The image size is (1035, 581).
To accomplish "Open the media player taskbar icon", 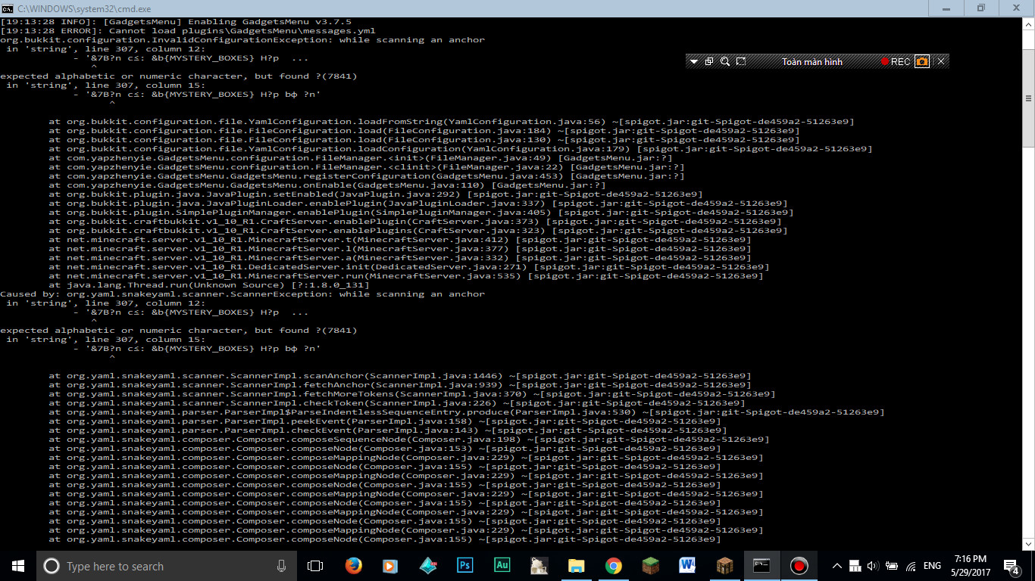I will (390, 566).
